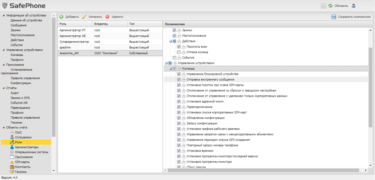Click the magnifier search icon in header
This screenshot has width=375, height=180.
click(x=323, y=6)
